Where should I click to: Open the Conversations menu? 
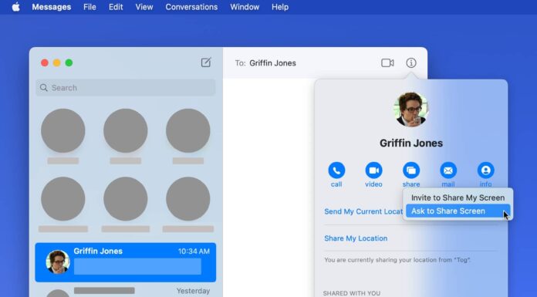[x=191, y=7]
